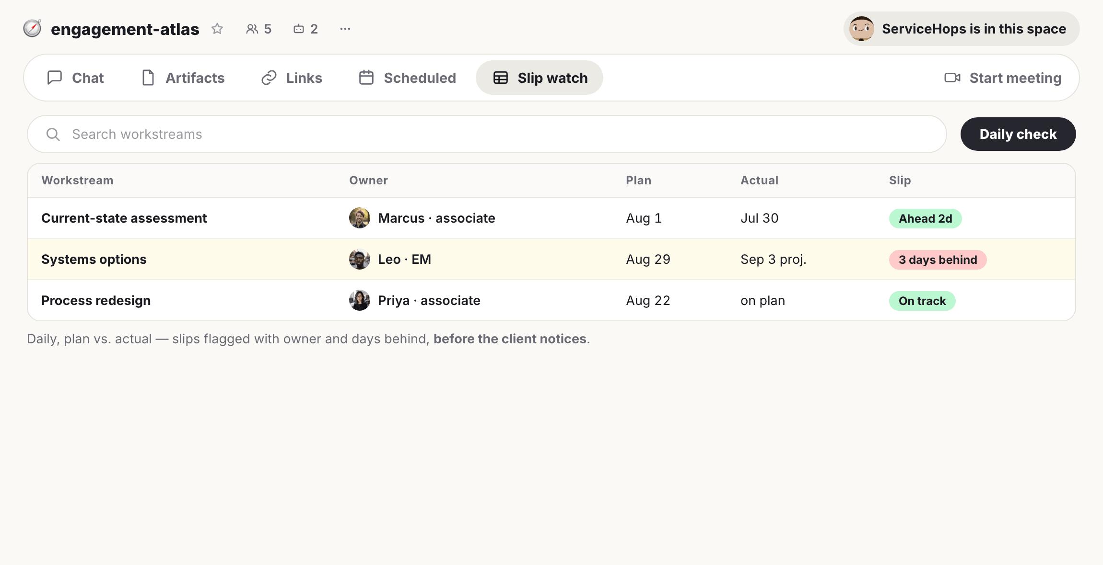This screenshot has height=565, width=1103.
Task: Click the ServiceHops avatar
Action: pos(861,29)
